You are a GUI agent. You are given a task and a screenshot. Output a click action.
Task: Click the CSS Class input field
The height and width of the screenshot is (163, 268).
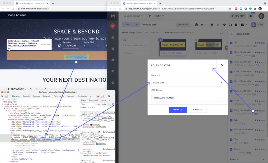[187, 98]
